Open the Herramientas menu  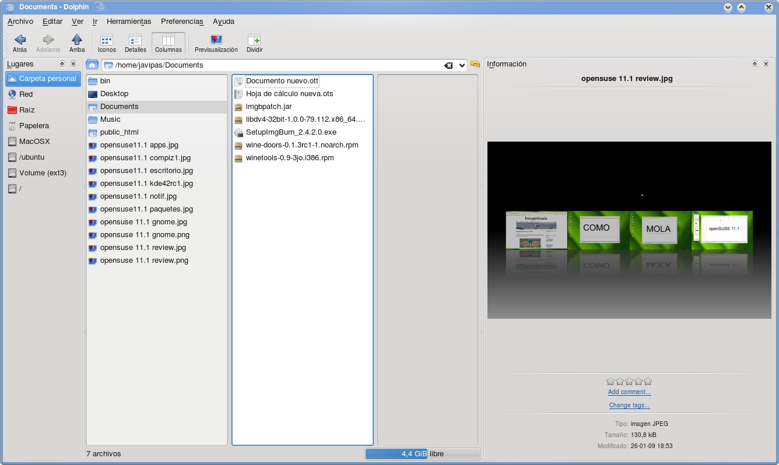[129, 22]
